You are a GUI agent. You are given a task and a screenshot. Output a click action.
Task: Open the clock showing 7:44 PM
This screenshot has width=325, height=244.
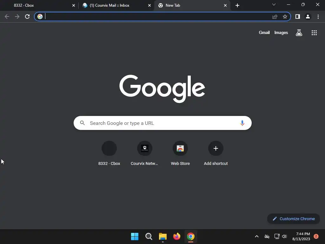pyautogui.click(x=301, y=236)
